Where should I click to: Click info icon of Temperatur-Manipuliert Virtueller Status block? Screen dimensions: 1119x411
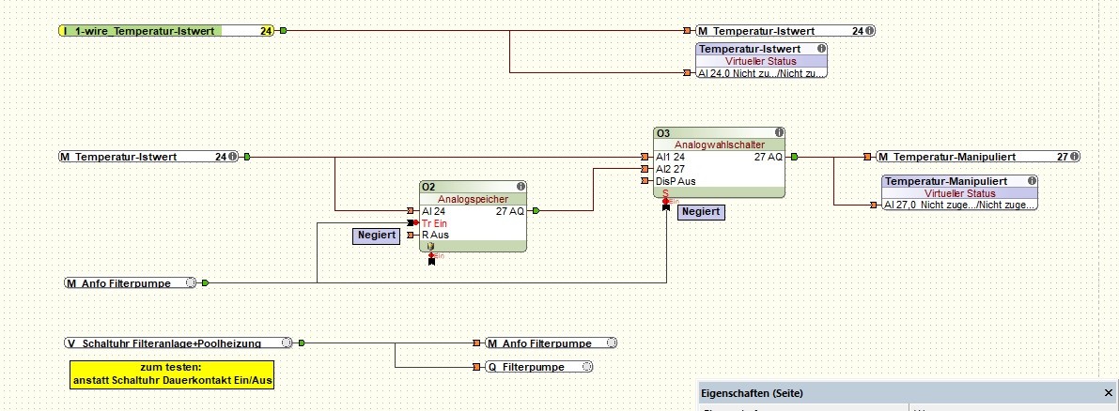pos(1032,182)
